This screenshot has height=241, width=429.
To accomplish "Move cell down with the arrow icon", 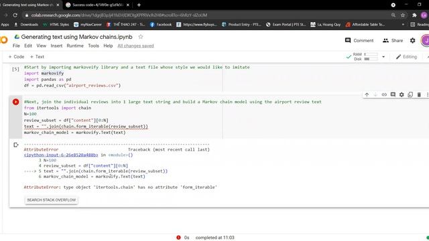I will coord(375,94).
